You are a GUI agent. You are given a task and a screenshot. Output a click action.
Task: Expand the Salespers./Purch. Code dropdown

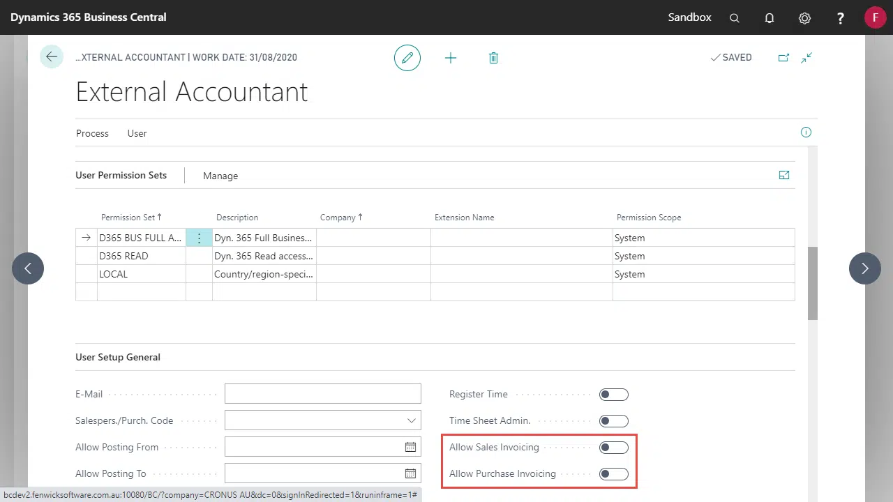point(411,421)
